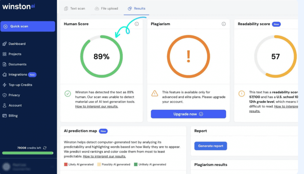This screenshot has width=304, height=174.
Task: Click the Privacy shield icon
Action: [4, 95]
